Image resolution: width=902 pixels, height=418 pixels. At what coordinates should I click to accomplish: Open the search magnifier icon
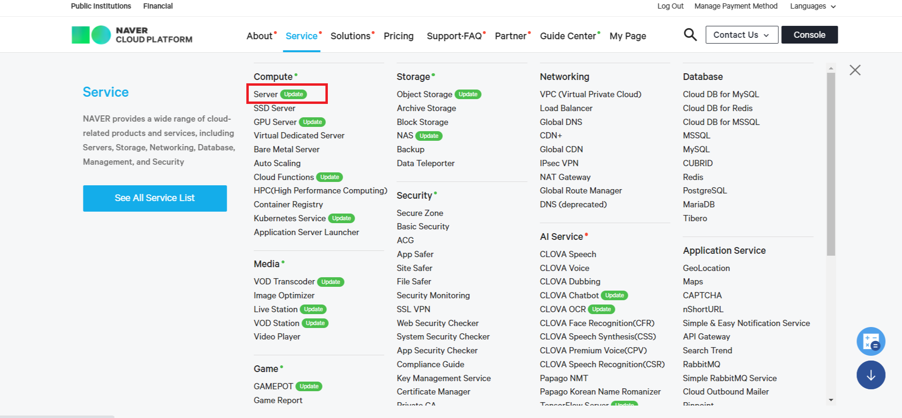[x=690, y=34]
